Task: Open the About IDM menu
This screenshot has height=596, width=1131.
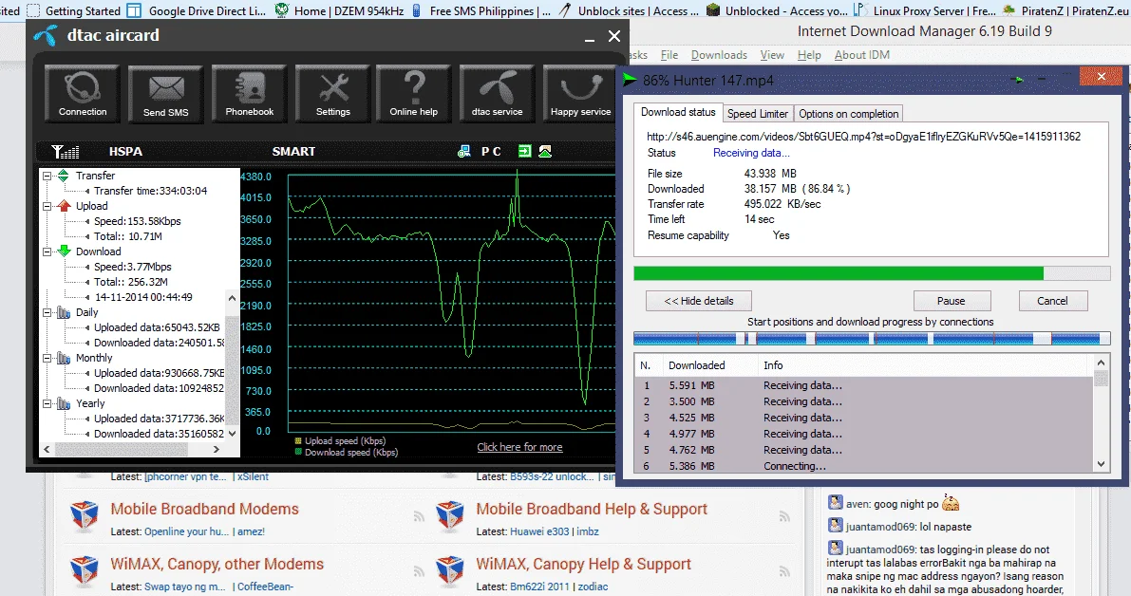Action: [862, 55]
